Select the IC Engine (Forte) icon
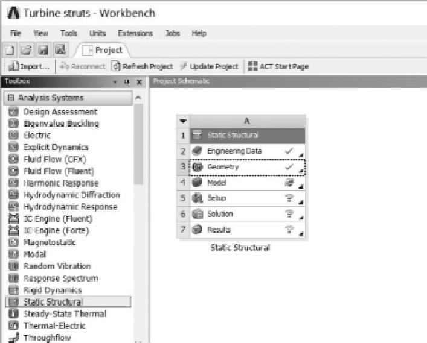The image size is (427, 343). click(x=13, y=230)
